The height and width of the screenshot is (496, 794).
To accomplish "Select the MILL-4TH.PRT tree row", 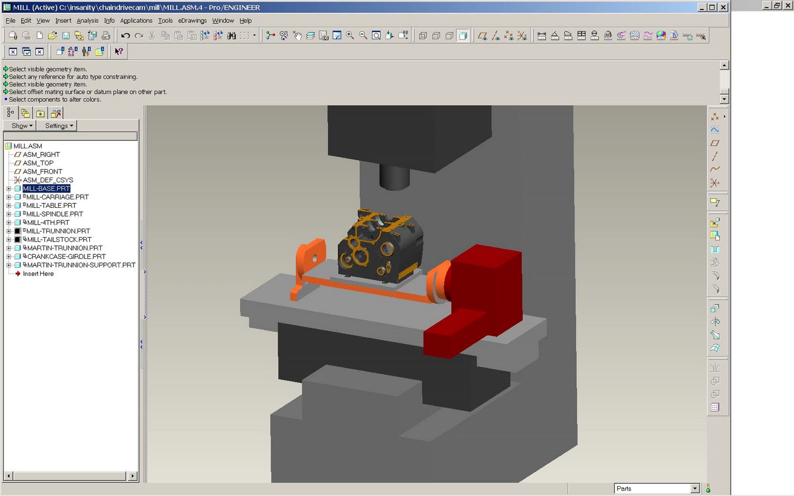I will pos(48,223).
